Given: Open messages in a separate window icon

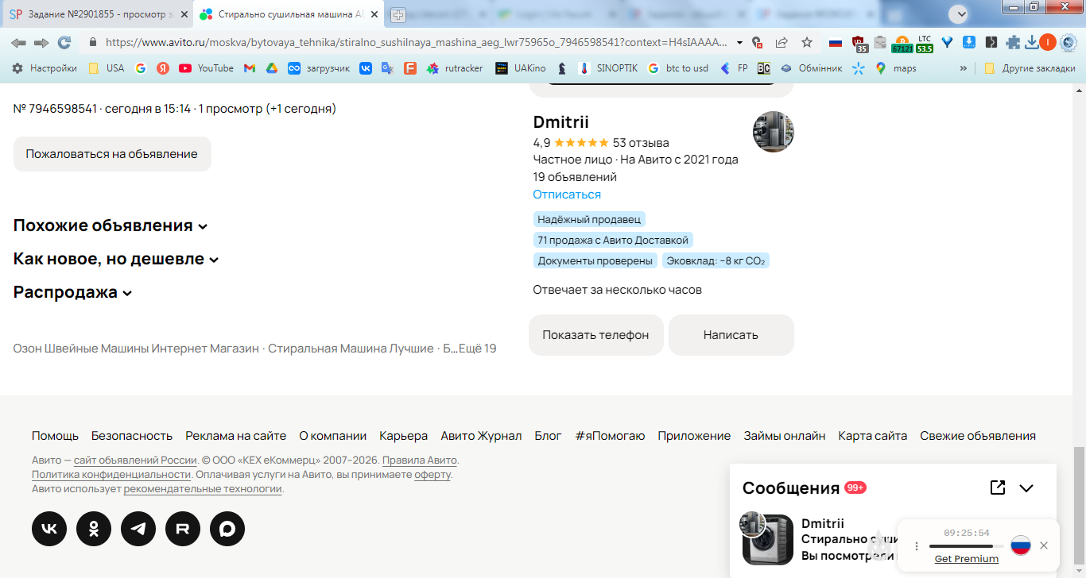Looking at the screenshot, I should coord(998,487).
